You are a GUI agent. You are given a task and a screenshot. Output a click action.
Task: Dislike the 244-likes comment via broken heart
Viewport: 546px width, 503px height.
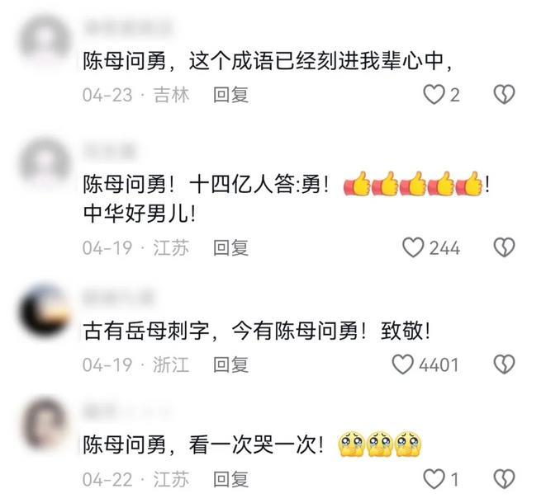pos(504,247)
